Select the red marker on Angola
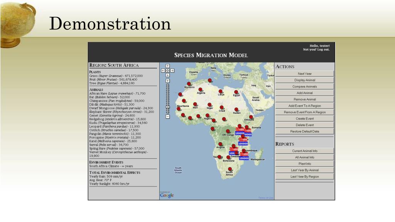Image resolution: width=395 pixels, height=222 pixels. pos(220,144)
